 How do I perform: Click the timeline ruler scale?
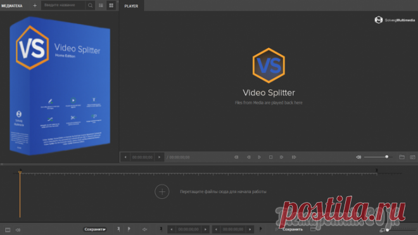click(199, 174)
